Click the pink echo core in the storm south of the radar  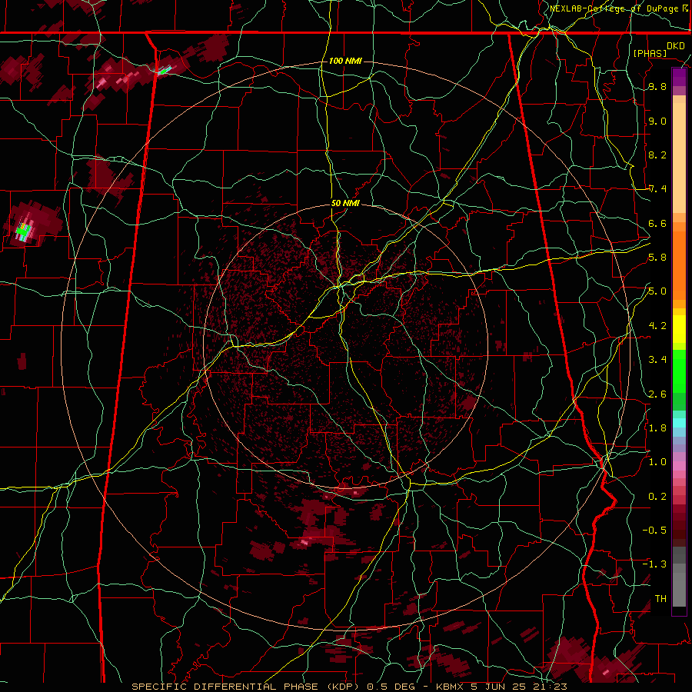(x=304, y=542)
